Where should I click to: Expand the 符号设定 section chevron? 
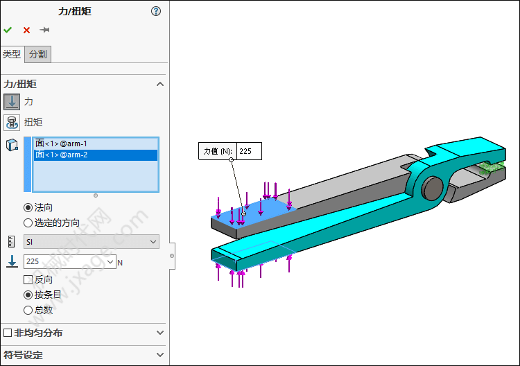click(160, 355)
